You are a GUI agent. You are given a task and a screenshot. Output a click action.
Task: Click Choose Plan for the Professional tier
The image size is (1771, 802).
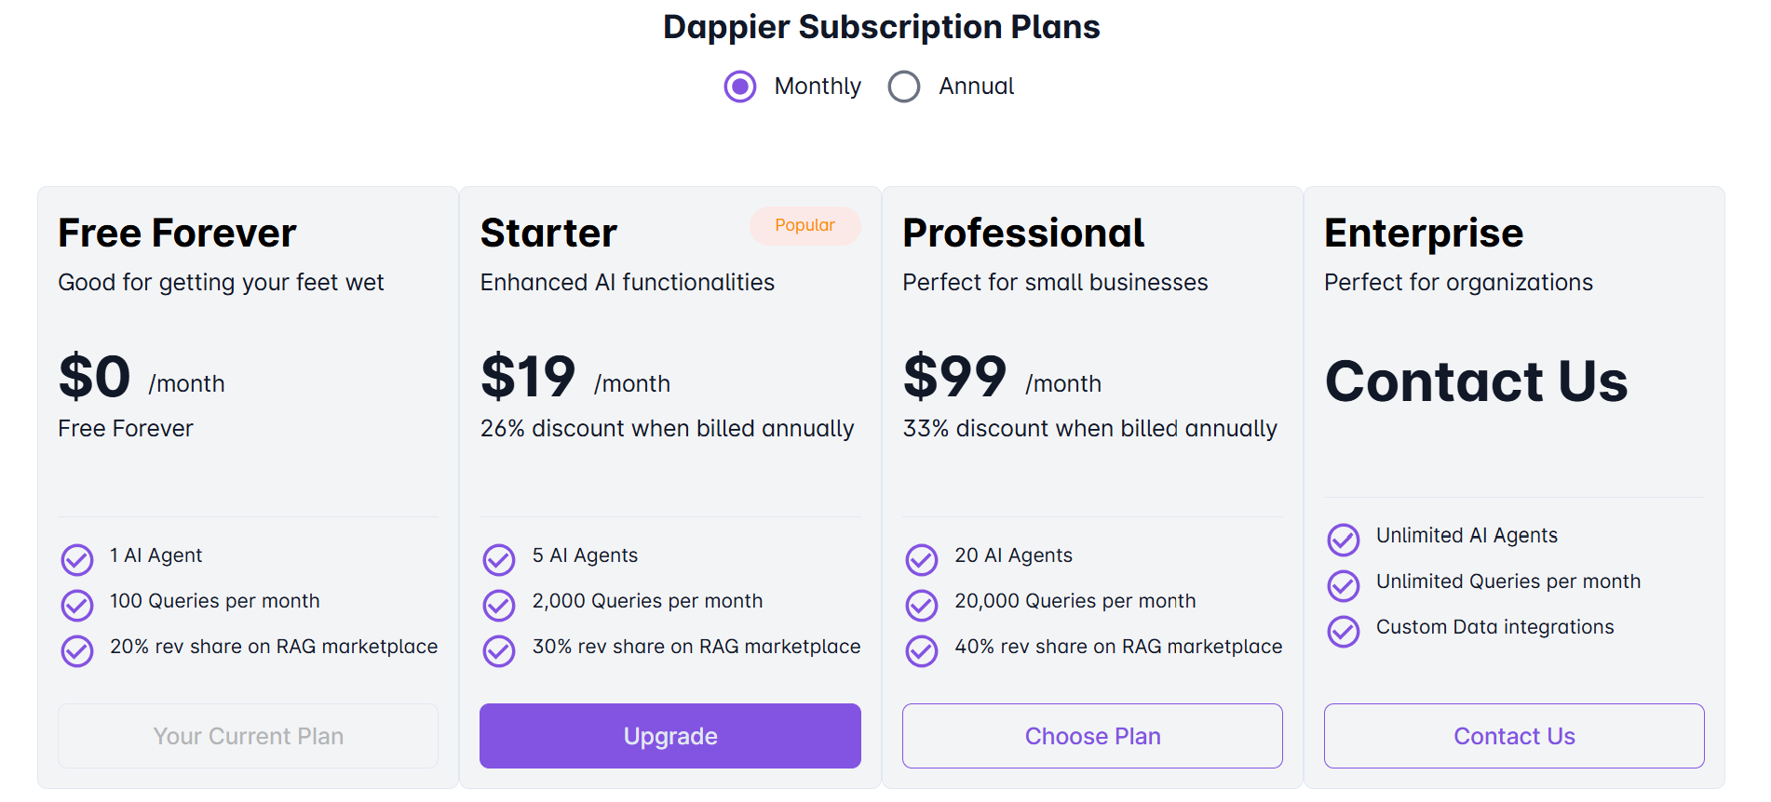tap(1091, 736)
